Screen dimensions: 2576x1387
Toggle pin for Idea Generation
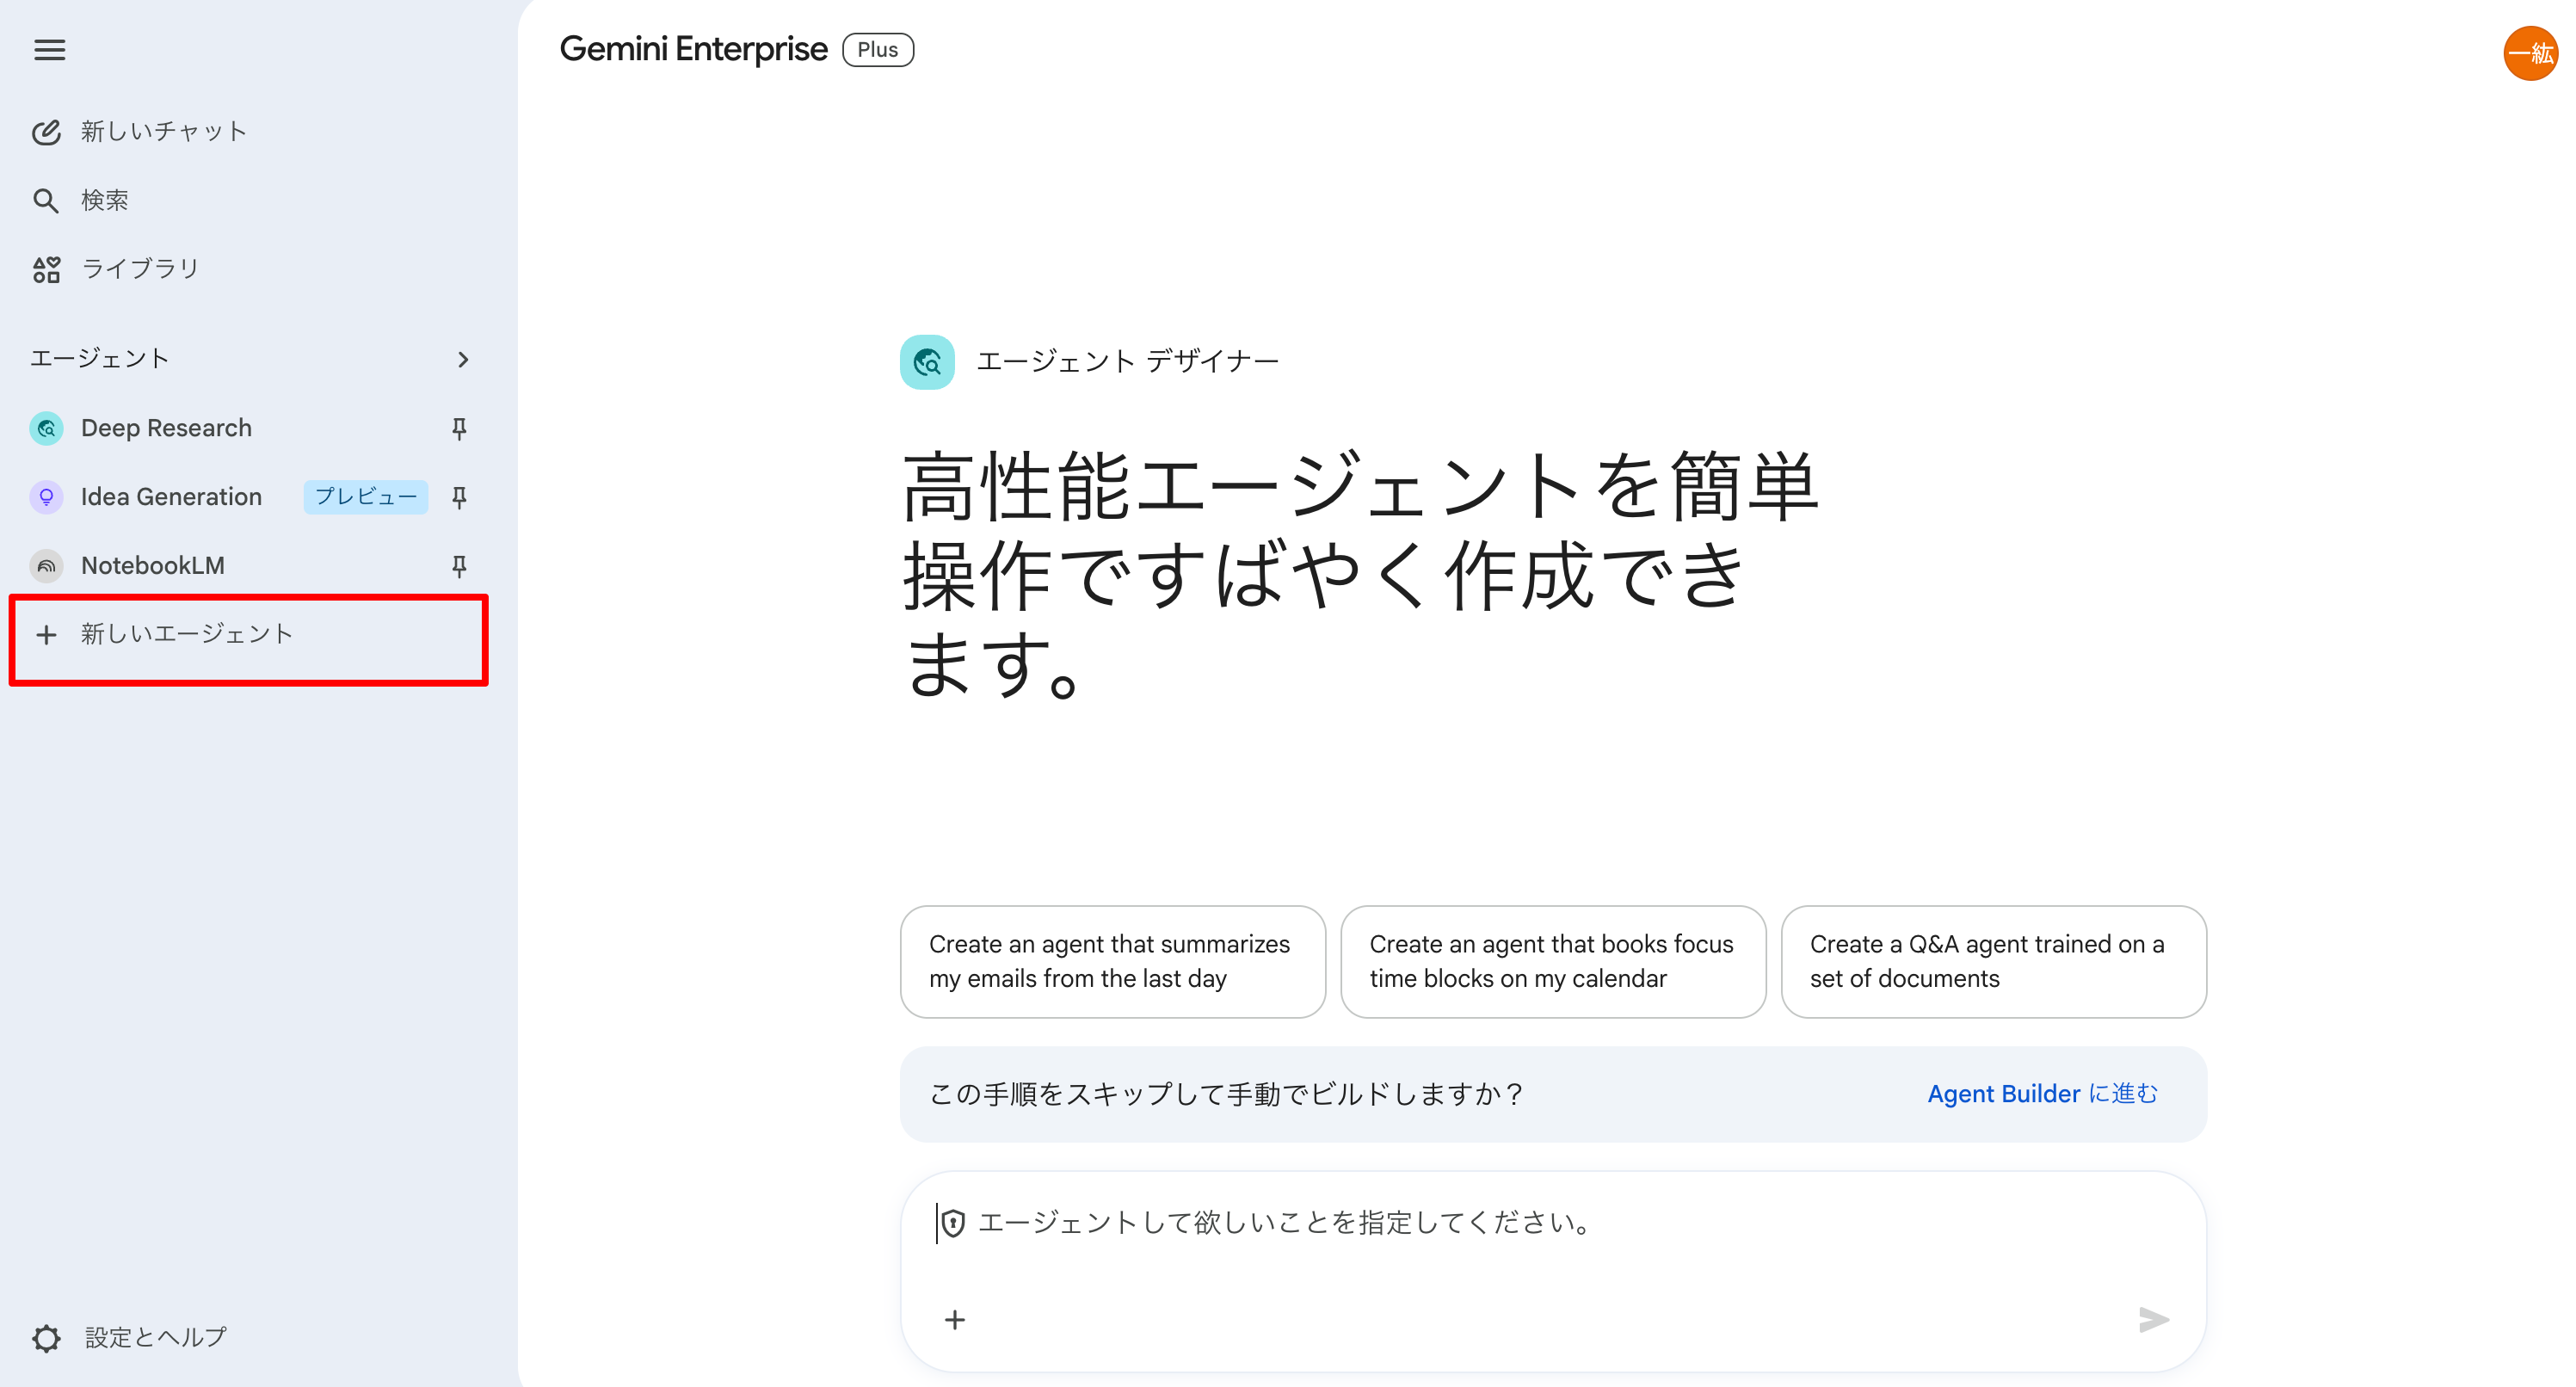coord(459,497)
